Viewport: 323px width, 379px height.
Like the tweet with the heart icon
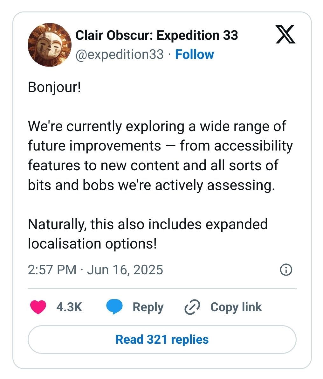pyautogui.click(x=38, y=307)
